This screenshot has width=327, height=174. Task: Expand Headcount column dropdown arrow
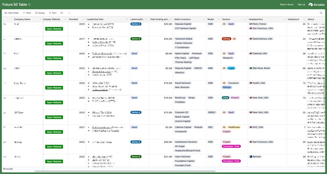click(304, 19)
